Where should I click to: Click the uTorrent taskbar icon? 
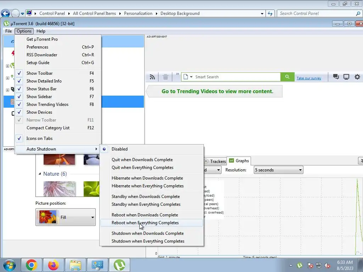pos(119,265)
